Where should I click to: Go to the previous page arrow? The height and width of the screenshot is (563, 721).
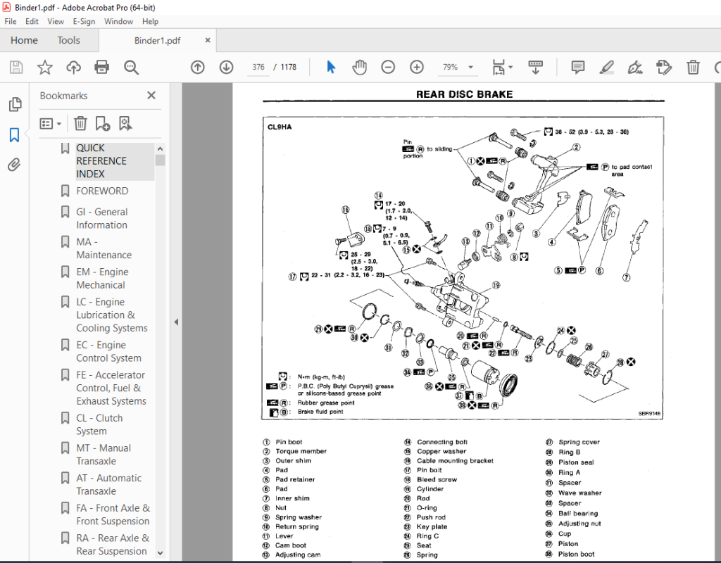pyautogui.click(x=198, y=68)
